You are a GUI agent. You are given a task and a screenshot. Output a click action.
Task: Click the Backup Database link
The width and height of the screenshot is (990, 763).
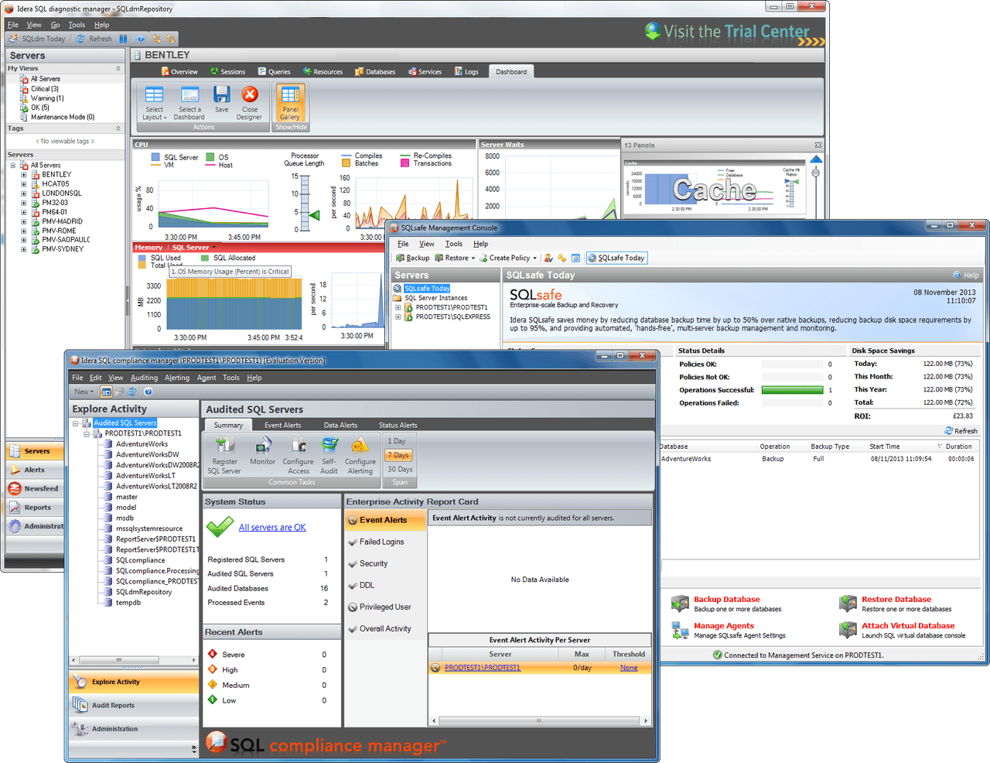click(726, 600)
